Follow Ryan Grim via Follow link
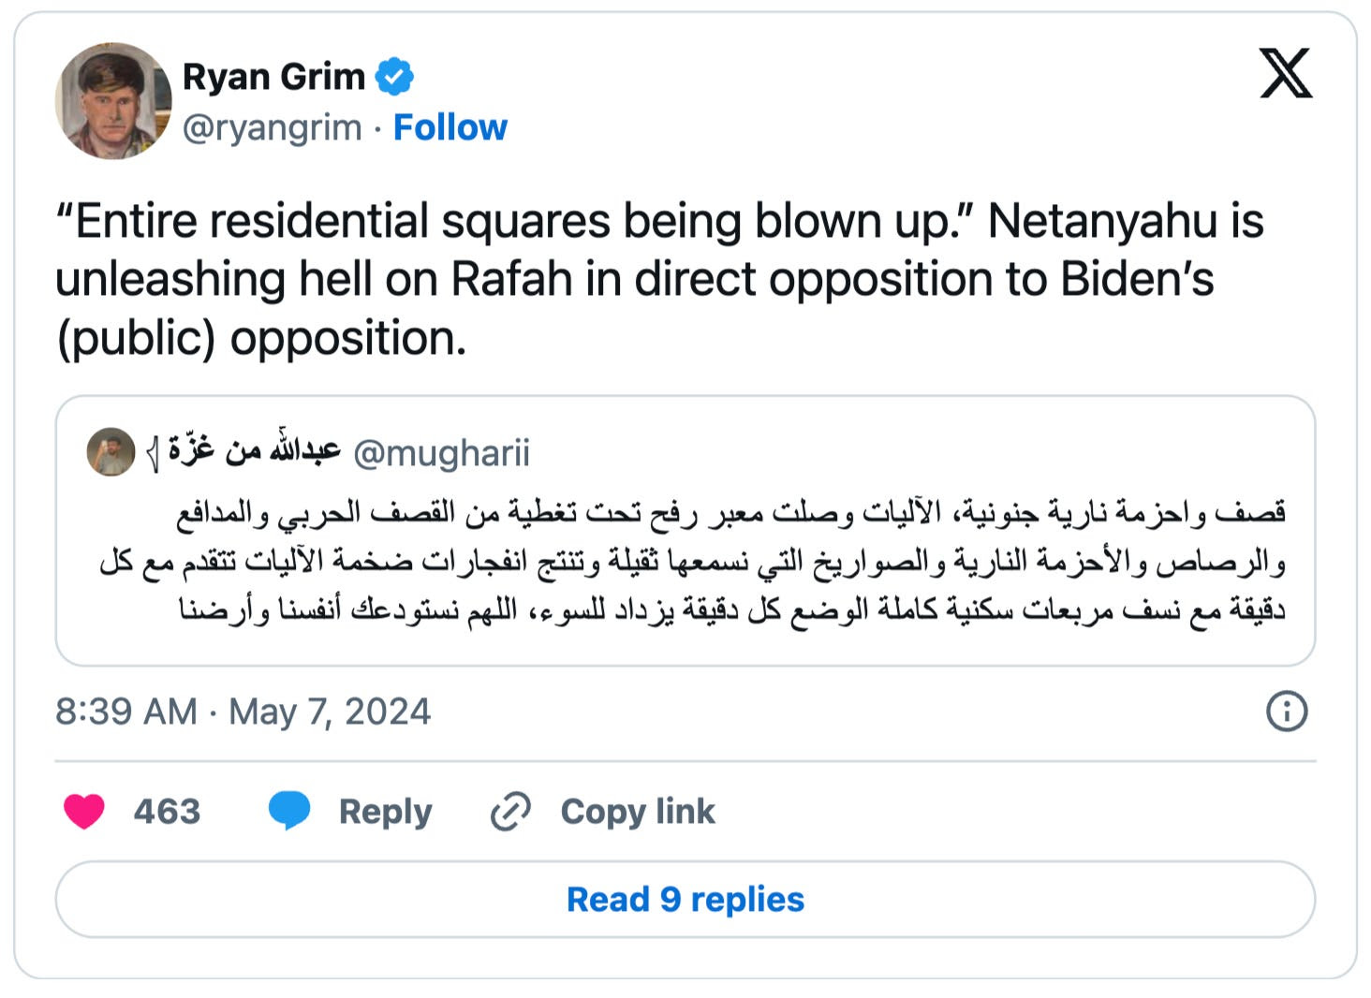The height and width of the screenshot is (998, 1371). tap(450, 127)
